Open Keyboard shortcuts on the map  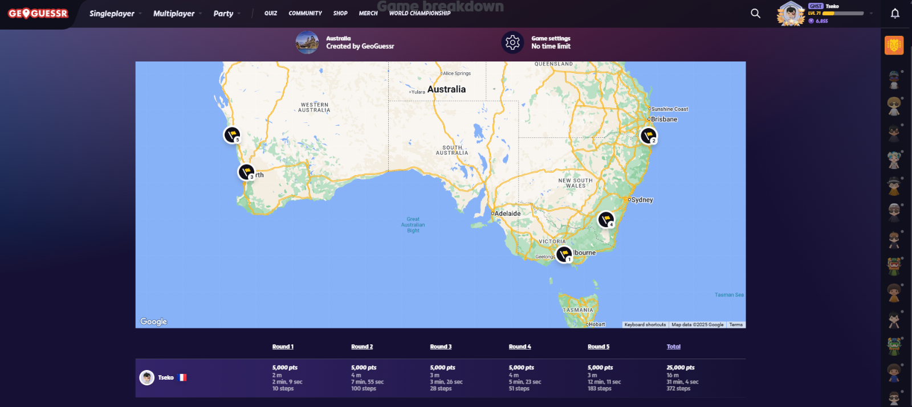point(645,324)
